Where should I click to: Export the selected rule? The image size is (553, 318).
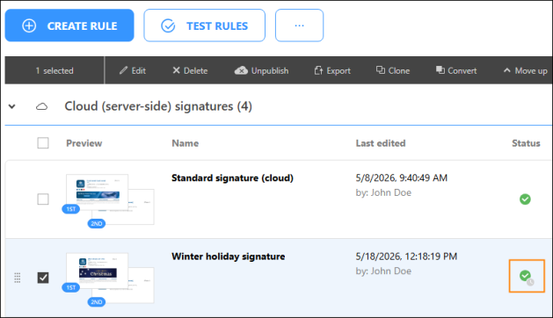click(332, 70)
